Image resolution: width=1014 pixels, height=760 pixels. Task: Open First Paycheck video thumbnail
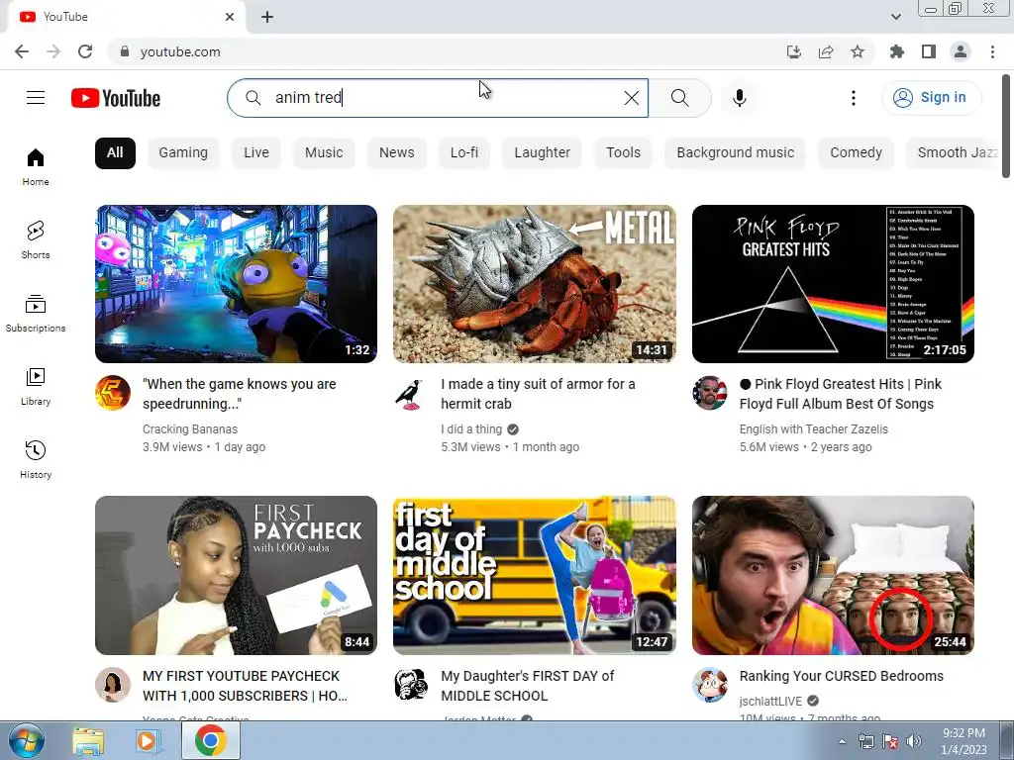(236, 575)
